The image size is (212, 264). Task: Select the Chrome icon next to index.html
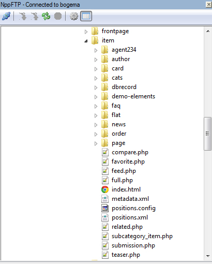[x=105, y=189]
